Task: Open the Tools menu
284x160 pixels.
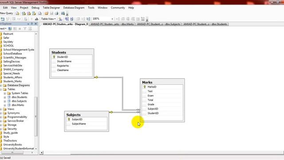Action: coord(91,8)
